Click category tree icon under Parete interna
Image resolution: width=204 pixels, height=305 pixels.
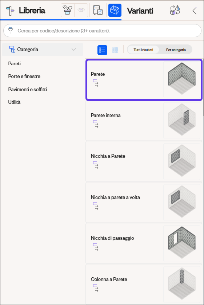(x=96, y=124)
